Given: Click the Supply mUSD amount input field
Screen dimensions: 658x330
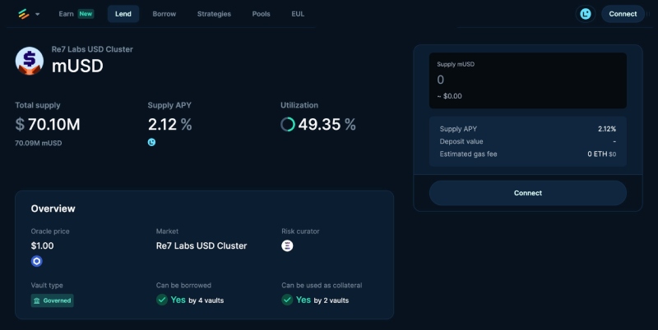Looking at the screenshot, I should click(x=527, y=80).
